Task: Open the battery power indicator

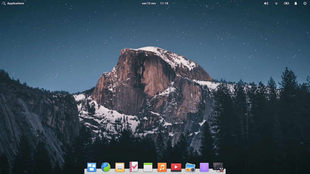Action: 286,3
